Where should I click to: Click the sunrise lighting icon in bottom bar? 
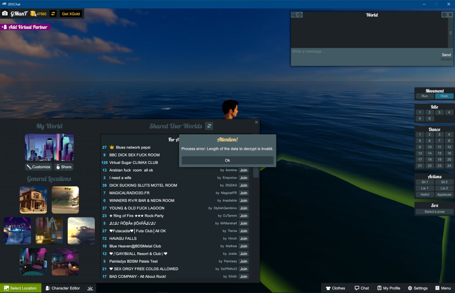[90, 288]
